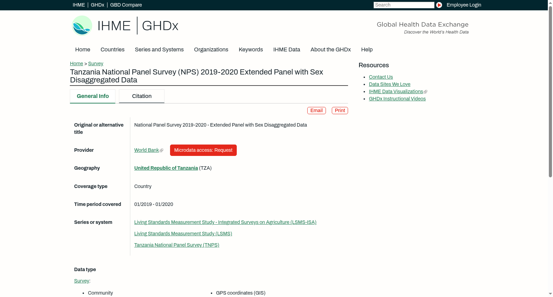Open the Help menu item

(367, 50)
